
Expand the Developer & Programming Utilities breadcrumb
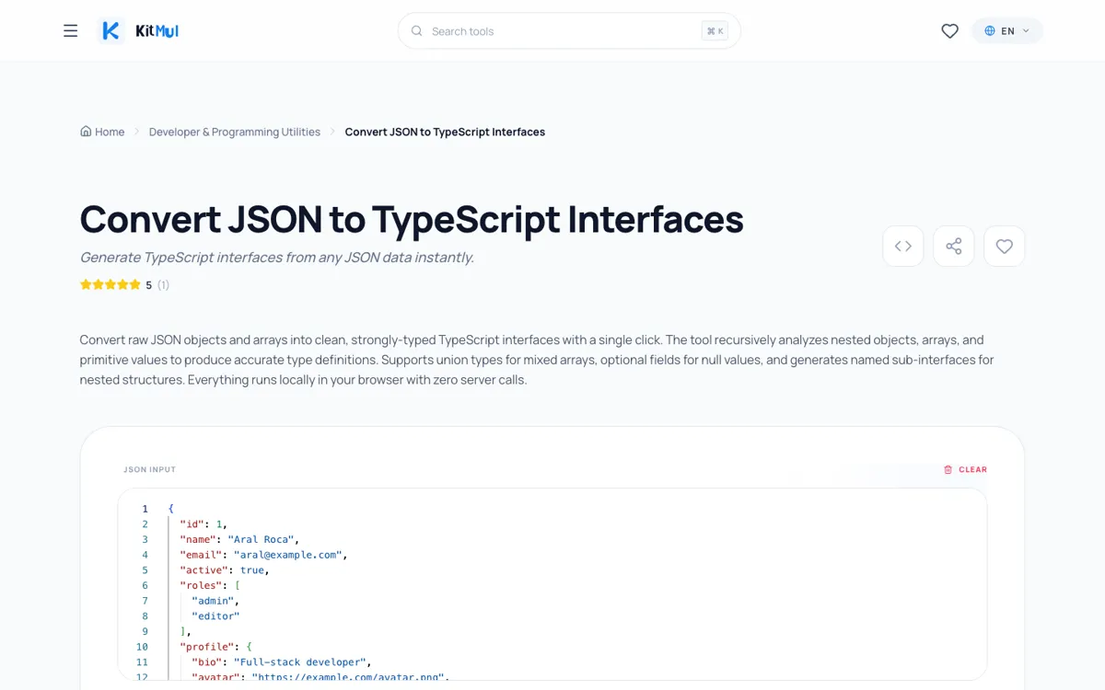[234, 132]
